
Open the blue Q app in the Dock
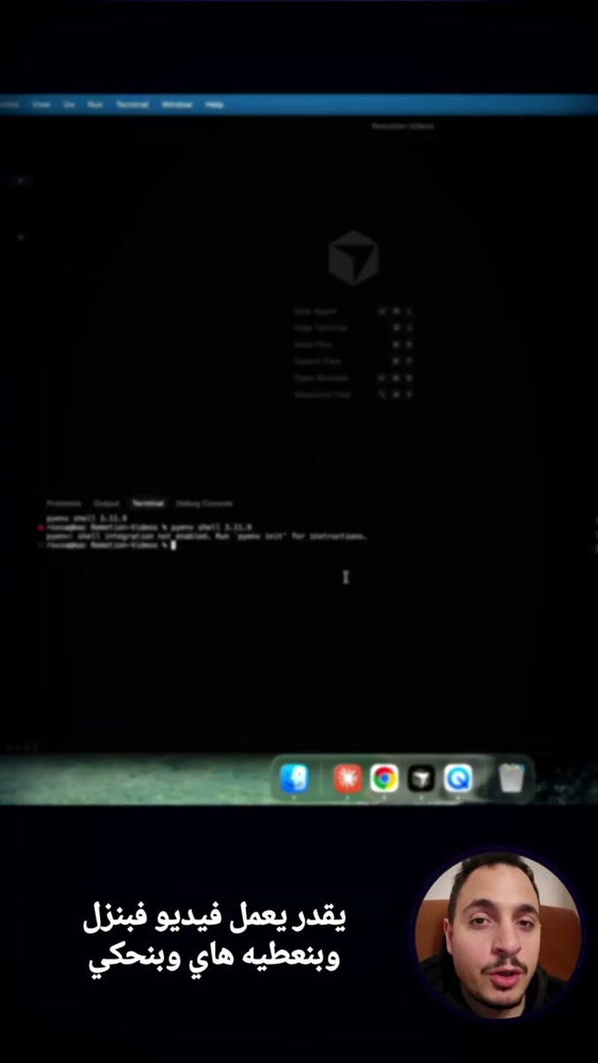pos(458,779)
